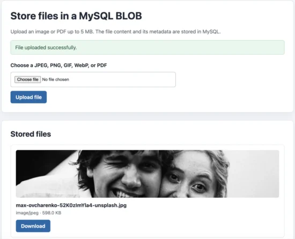The image size is (295, 239).
Task: Click the image/jpeg MIME type text
Action: tap(27, 213)
